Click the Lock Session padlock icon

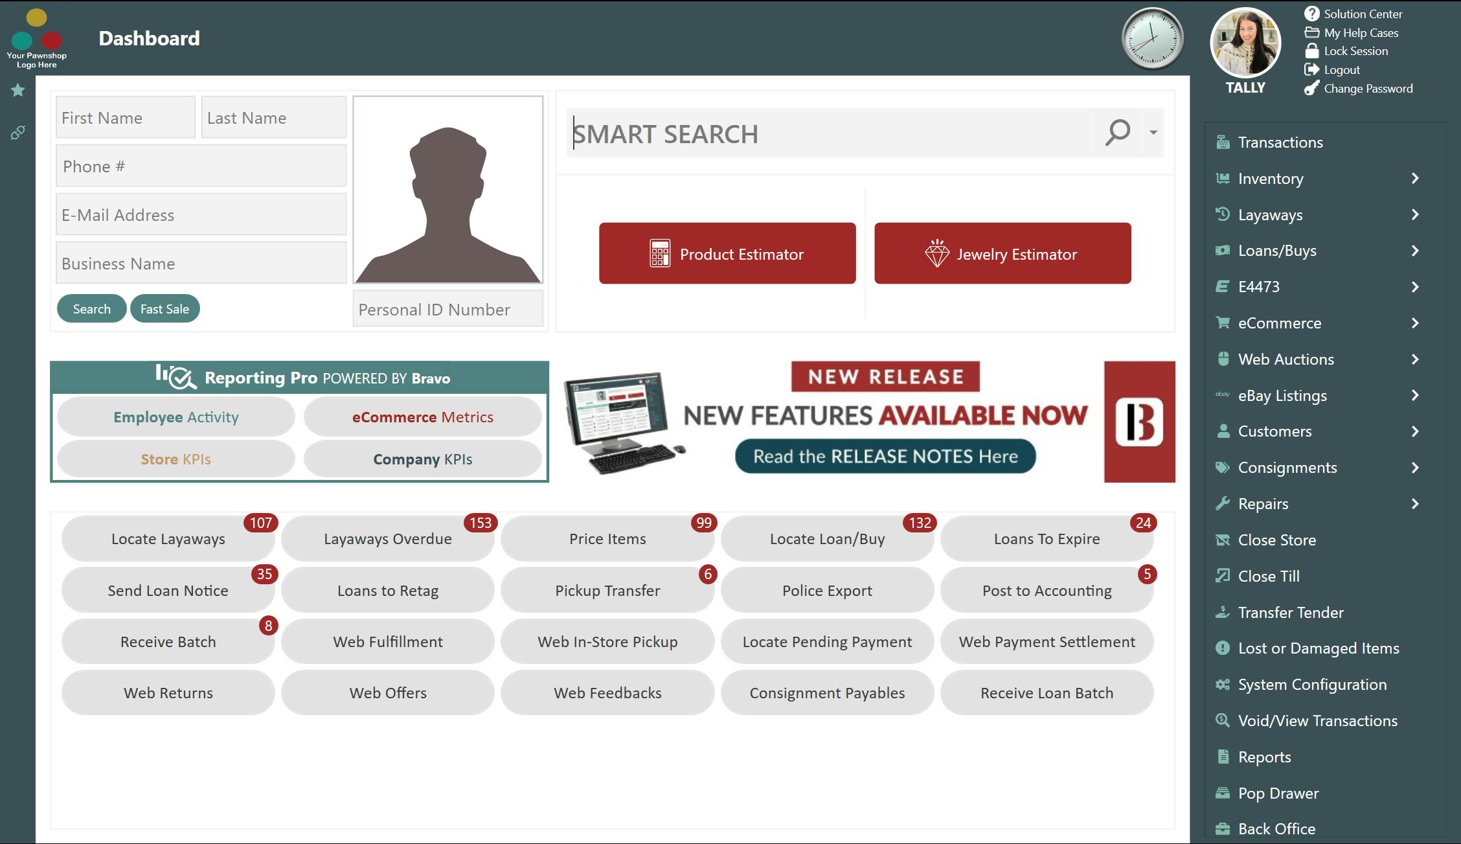[x=1311, y=51]
